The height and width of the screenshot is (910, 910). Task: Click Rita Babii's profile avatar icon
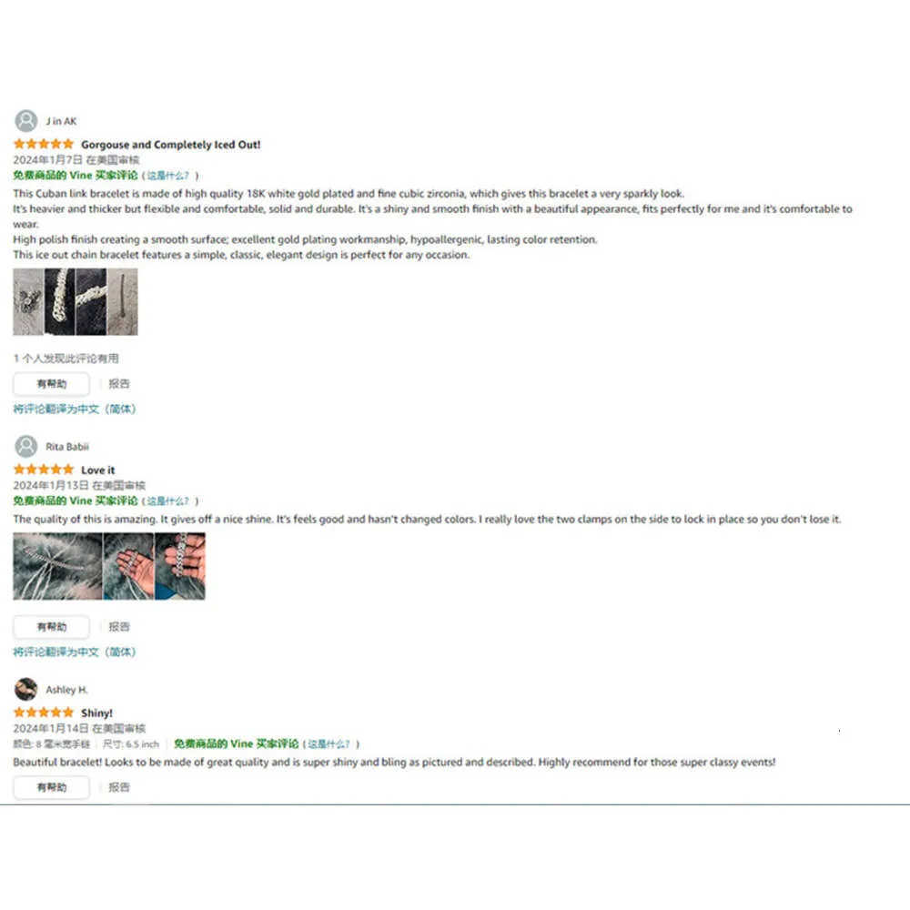25,446
